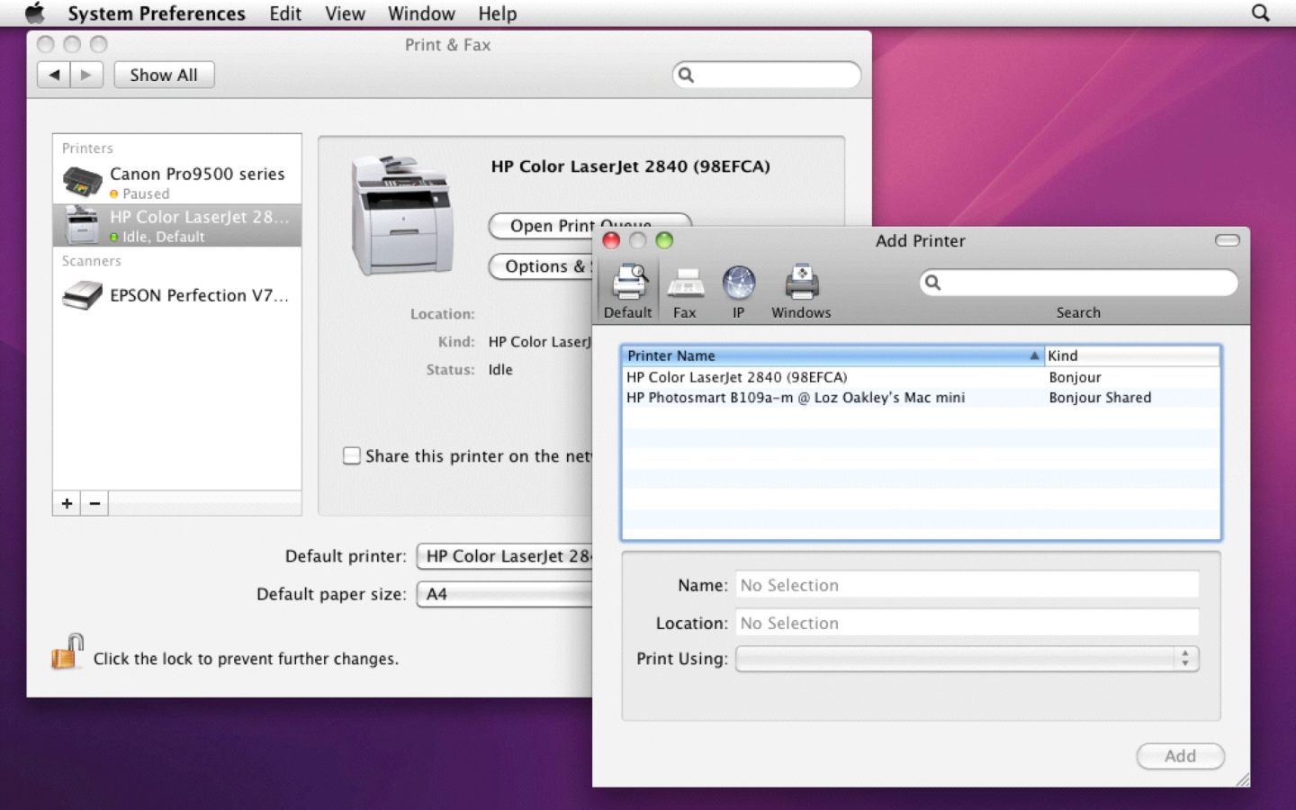The height and width of the screenshot is (810, 1296).
Task: Select HP Color LaserJet in Printers sidebar
Action: [x=177, y=225]
